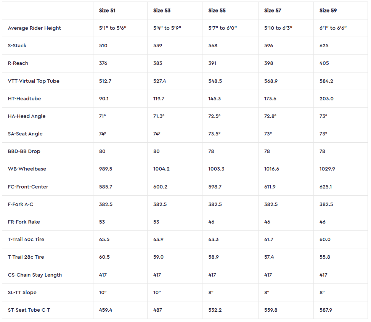The image size is (371, 322).
Task: Select the Size 57 column header
Action: [x=273, y=10]
